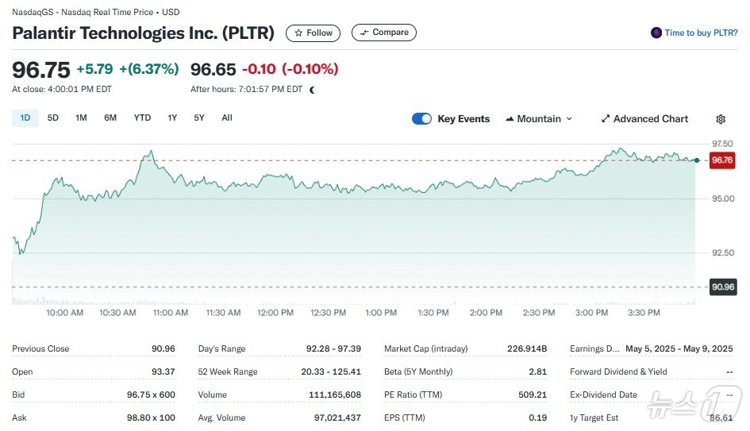This screenshot has width=750, height=431.
Task: Click the 90.96 previous close marker
Action: click(722, 287)
